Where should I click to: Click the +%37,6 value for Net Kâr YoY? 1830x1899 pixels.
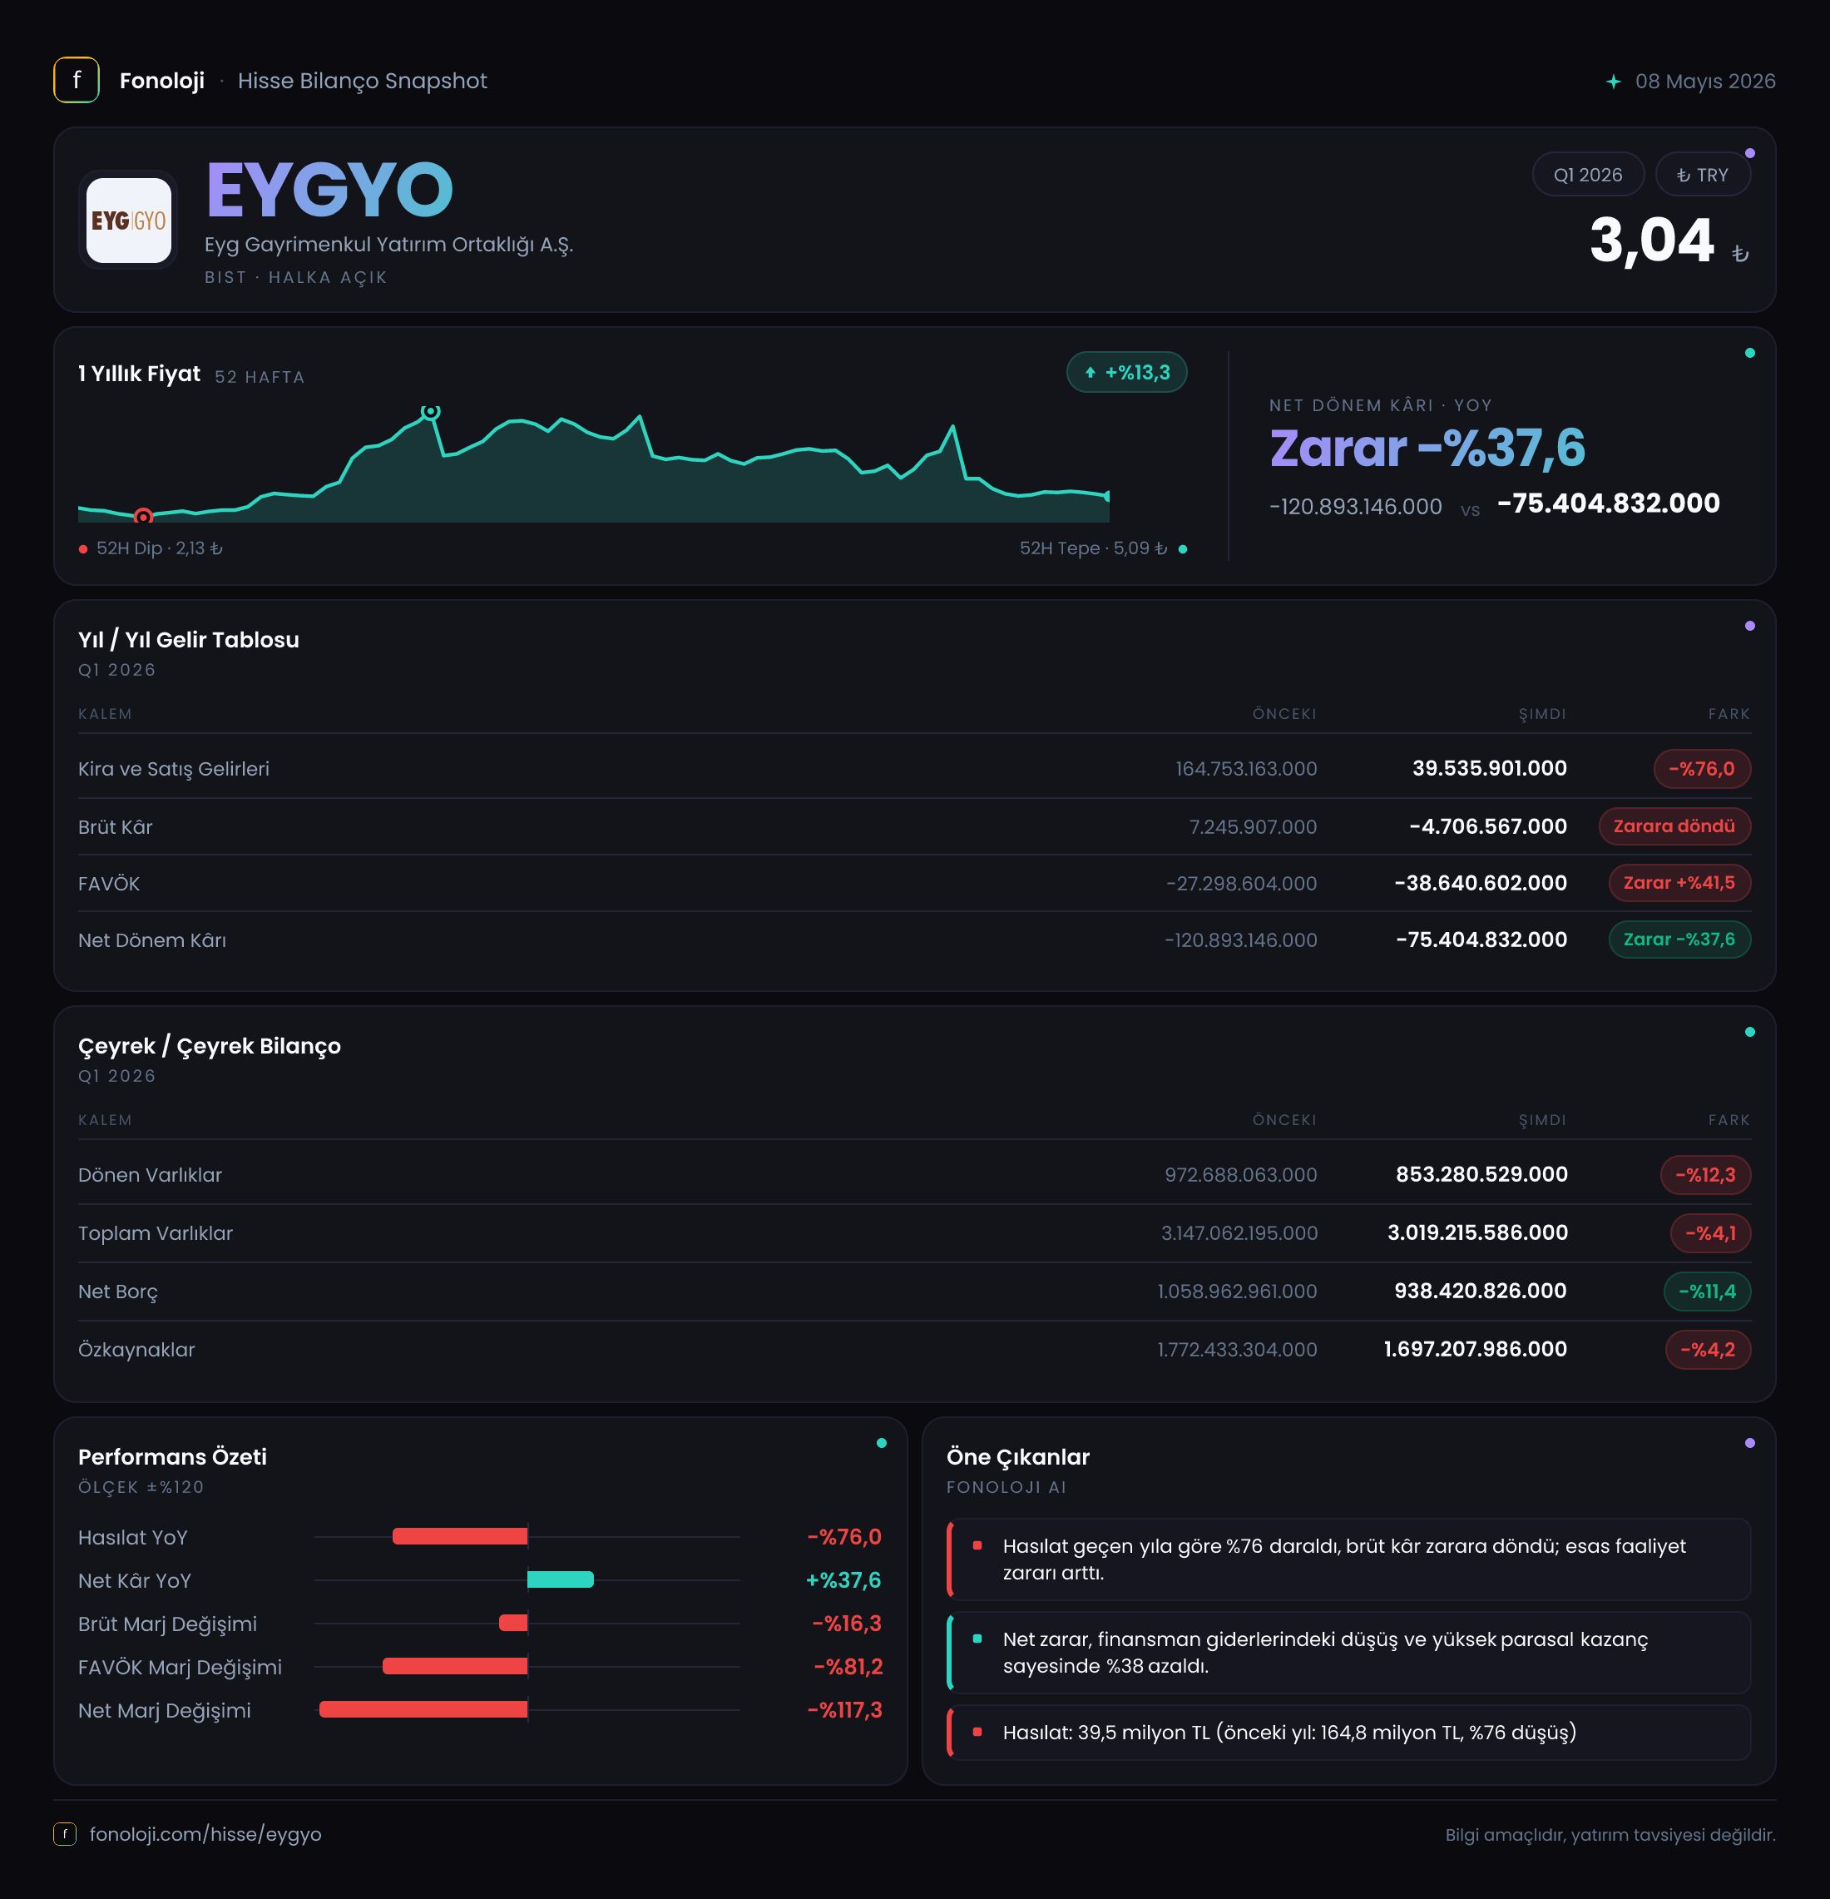pos(843,1580)
